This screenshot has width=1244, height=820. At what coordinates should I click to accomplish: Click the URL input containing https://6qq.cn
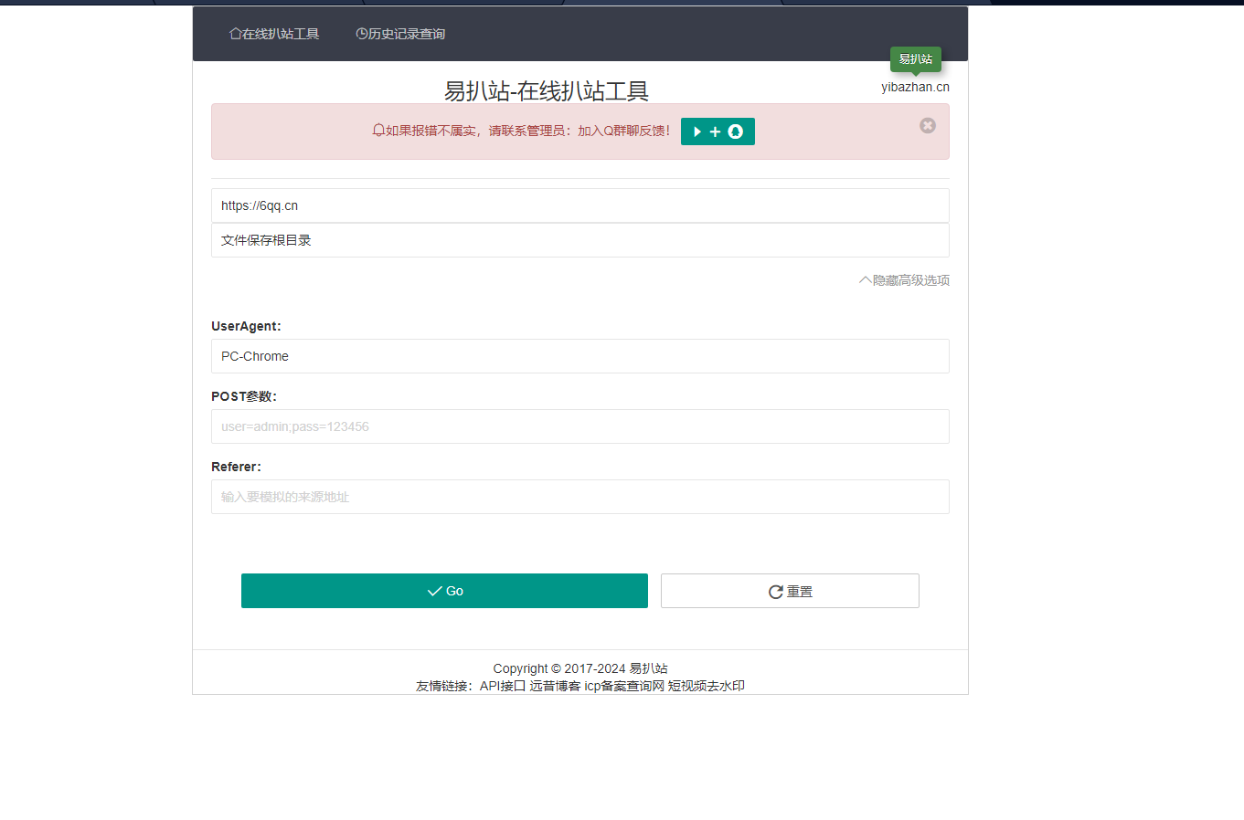point(580,205)
